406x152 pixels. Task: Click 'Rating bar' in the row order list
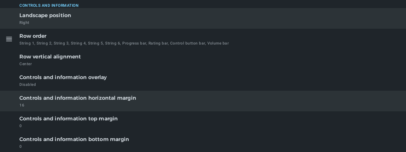(158, 43)
